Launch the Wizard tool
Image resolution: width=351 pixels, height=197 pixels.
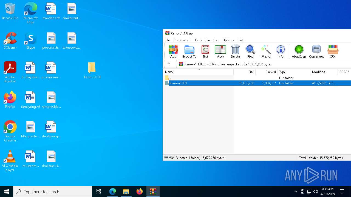[265, 51]
